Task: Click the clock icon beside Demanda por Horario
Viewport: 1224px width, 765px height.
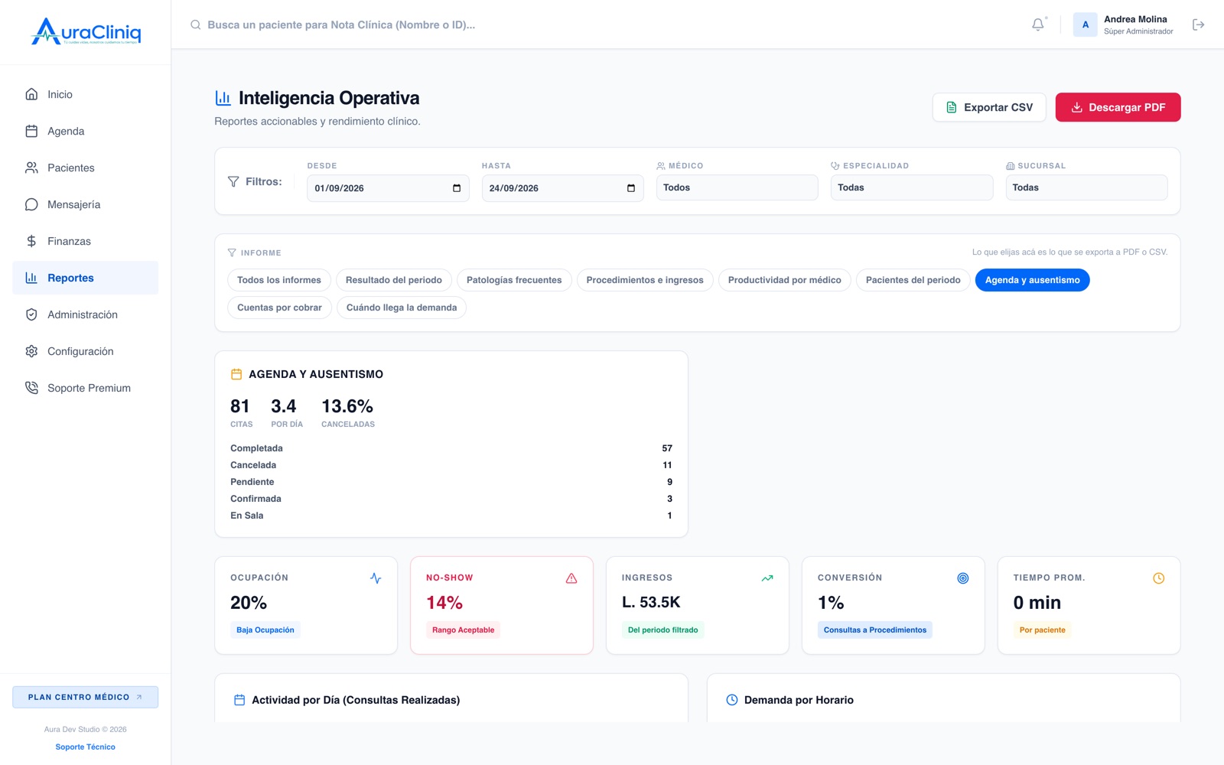Action: 732,700
